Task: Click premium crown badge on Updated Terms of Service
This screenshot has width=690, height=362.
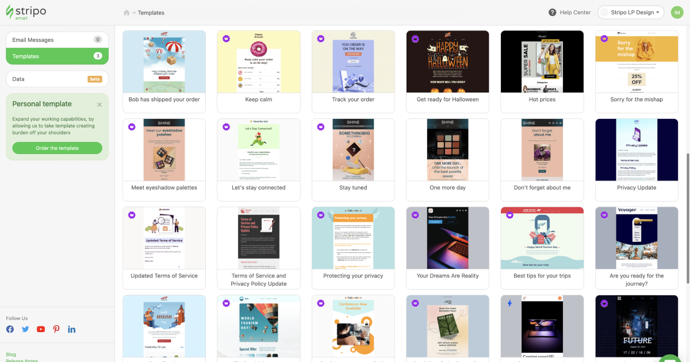Action: click(132, 215)
